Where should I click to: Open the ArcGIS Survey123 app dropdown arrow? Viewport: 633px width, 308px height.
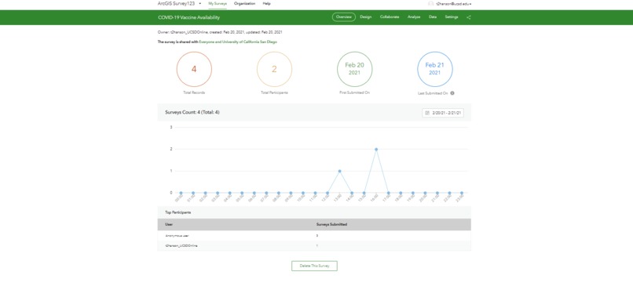coord(200,4)
